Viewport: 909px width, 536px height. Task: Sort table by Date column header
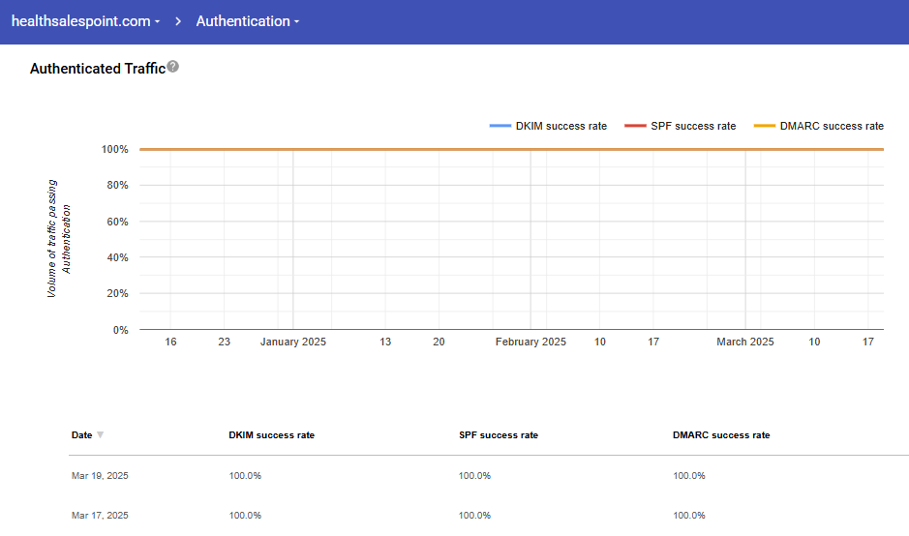coord(81,435)
